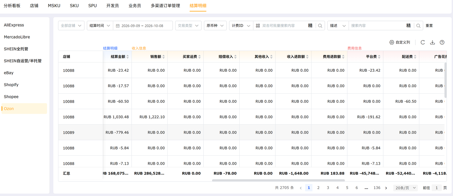
Task: Switch to the MSKU tab
Action: (x=54, y=6)
